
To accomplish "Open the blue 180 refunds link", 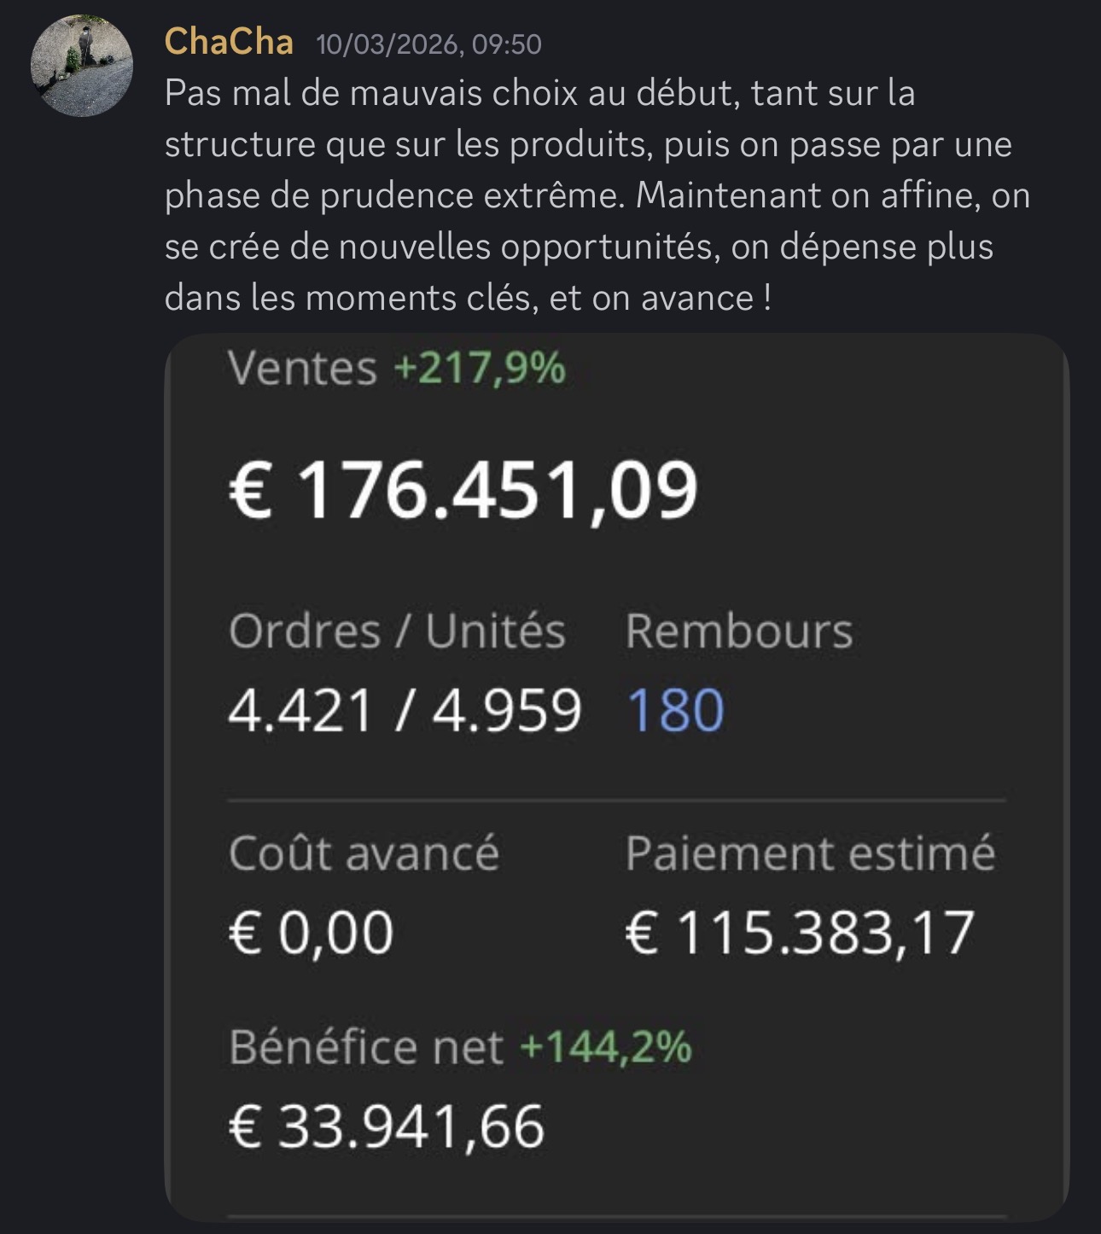I will (675, 710).
